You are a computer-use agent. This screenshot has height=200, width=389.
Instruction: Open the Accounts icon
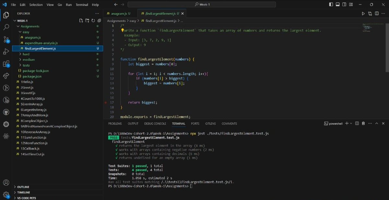point(6,183)
